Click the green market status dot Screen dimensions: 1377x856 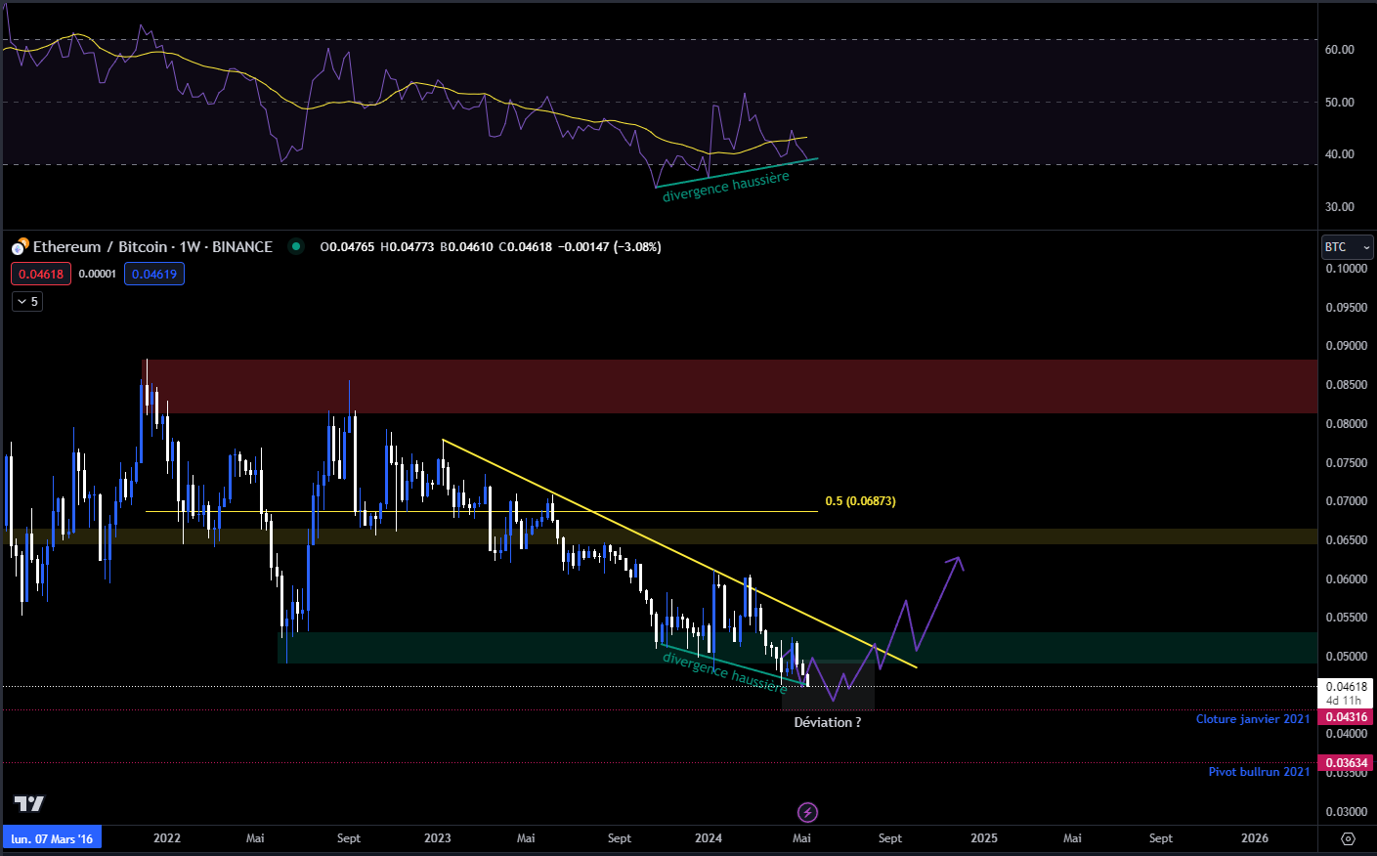(x=295, y=246)
